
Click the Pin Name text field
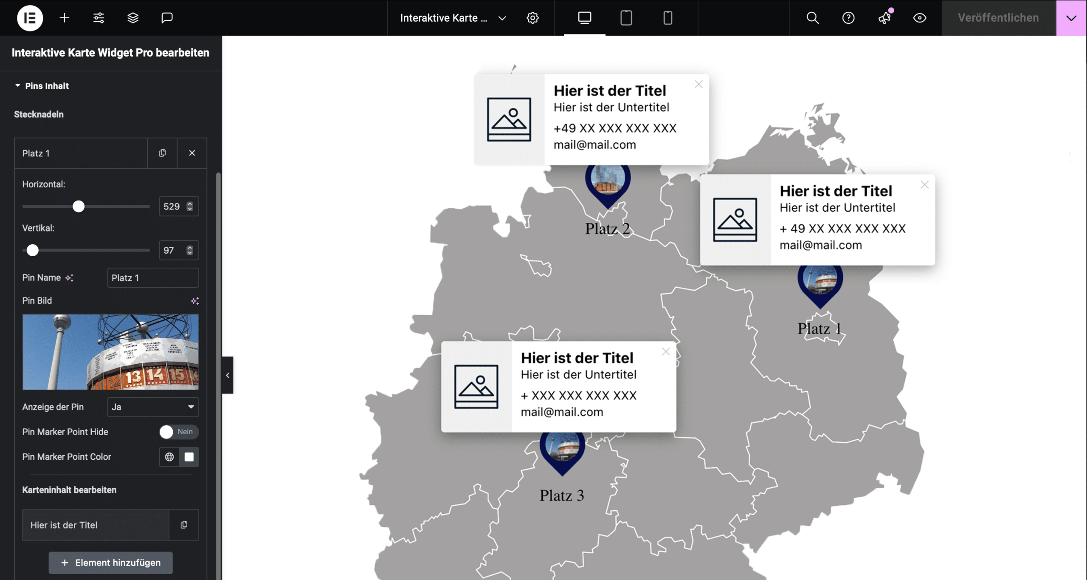(153, 278)
